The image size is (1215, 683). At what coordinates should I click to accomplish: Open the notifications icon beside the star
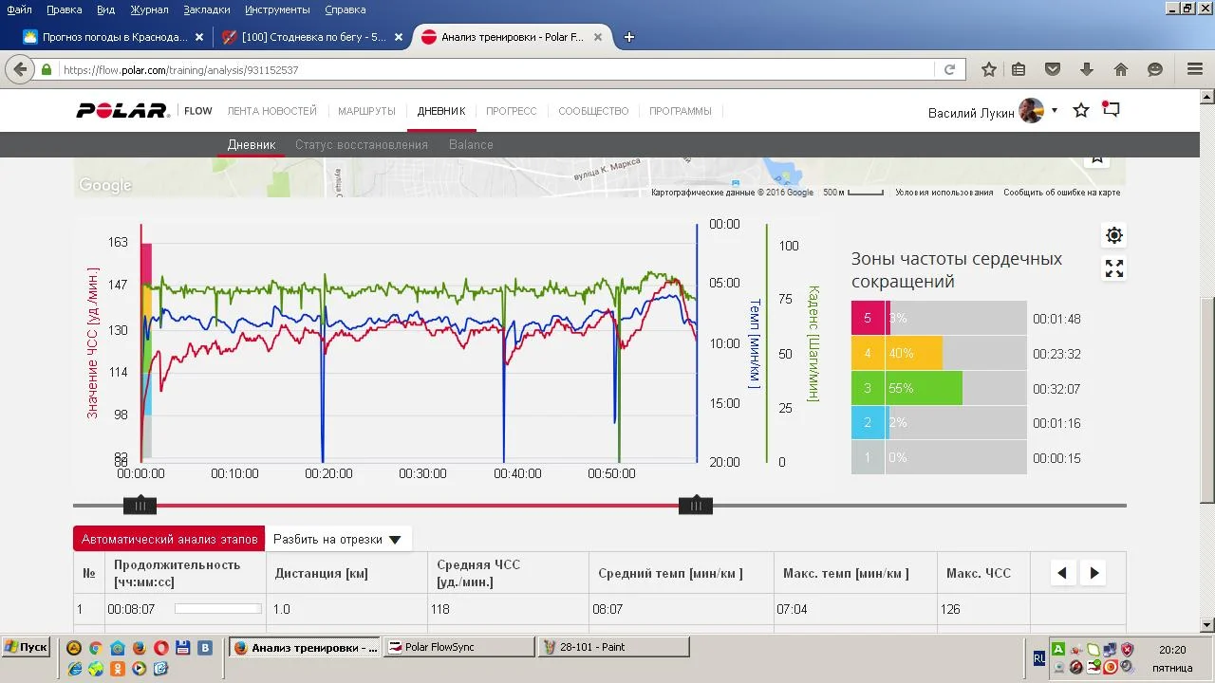[x=1111, y=110]
